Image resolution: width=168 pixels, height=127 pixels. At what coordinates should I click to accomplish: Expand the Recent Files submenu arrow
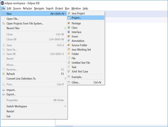pos(65,28)
